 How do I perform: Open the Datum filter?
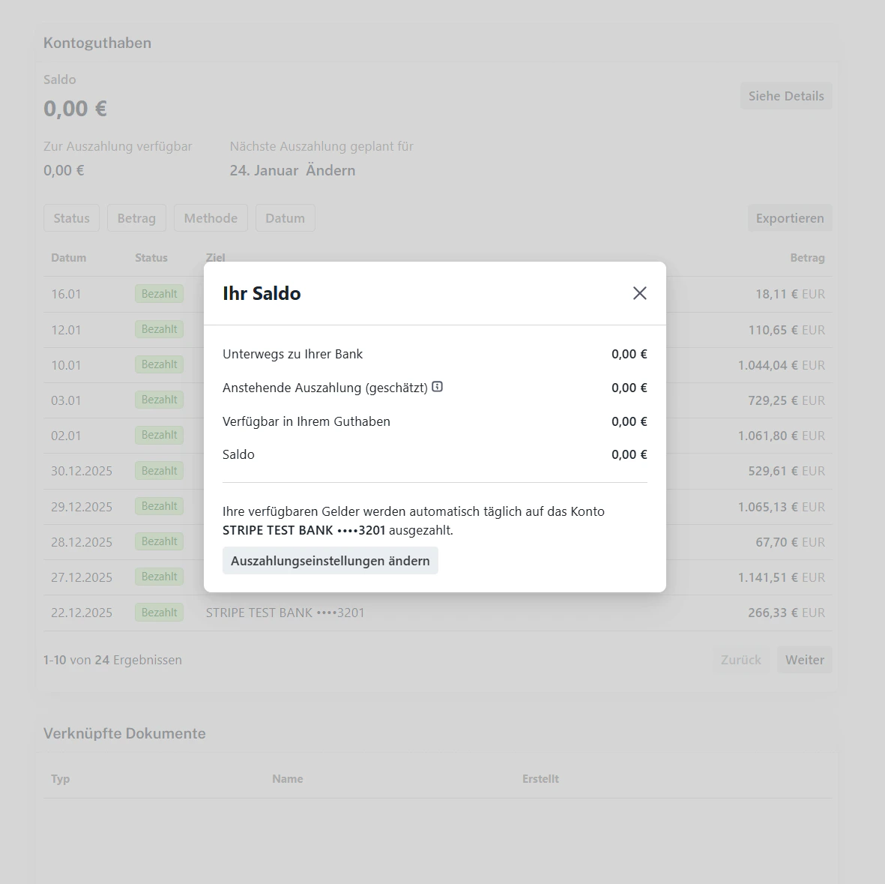click(285, 217)
